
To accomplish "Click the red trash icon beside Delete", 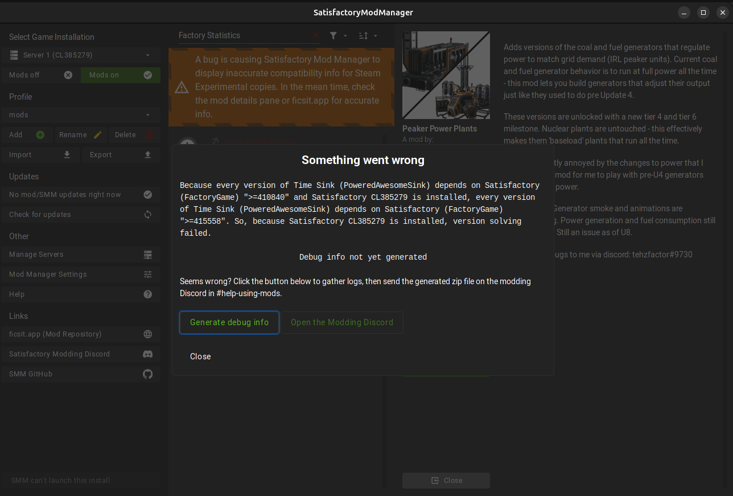I will pos(150,135).
